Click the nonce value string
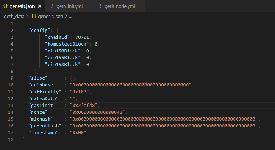The height and width of the screenshot is (150, 275). (97, 112)
